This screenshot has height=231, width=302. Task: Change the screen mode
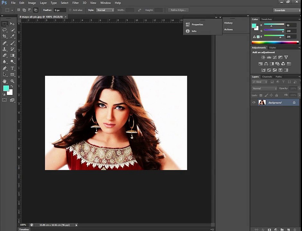tap(12, 100)
